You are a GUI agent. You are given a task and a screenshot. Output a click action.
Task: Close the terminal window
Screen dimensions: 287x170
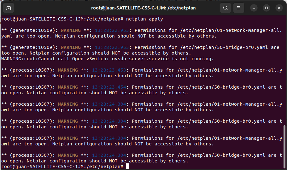click(x=279, y=8)
